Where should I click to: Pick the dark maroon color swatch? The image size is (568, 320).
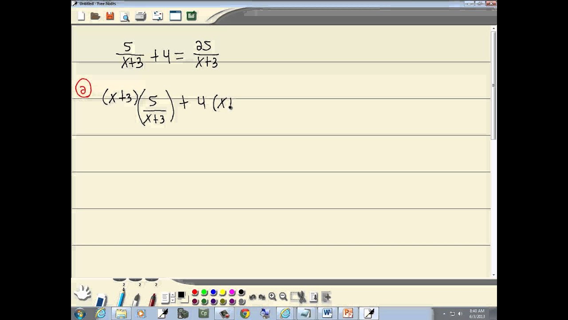195,301
